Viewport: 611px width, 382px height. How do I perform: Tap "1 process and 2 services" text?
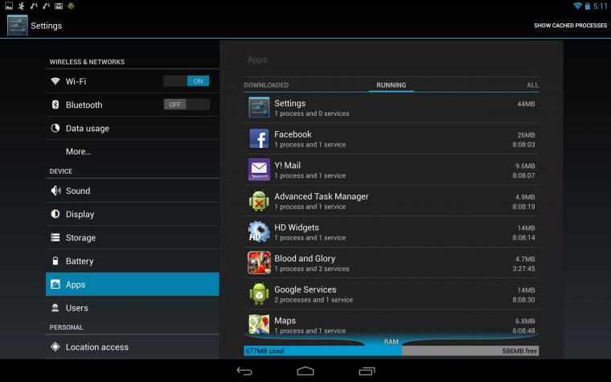tap(312, 269)
